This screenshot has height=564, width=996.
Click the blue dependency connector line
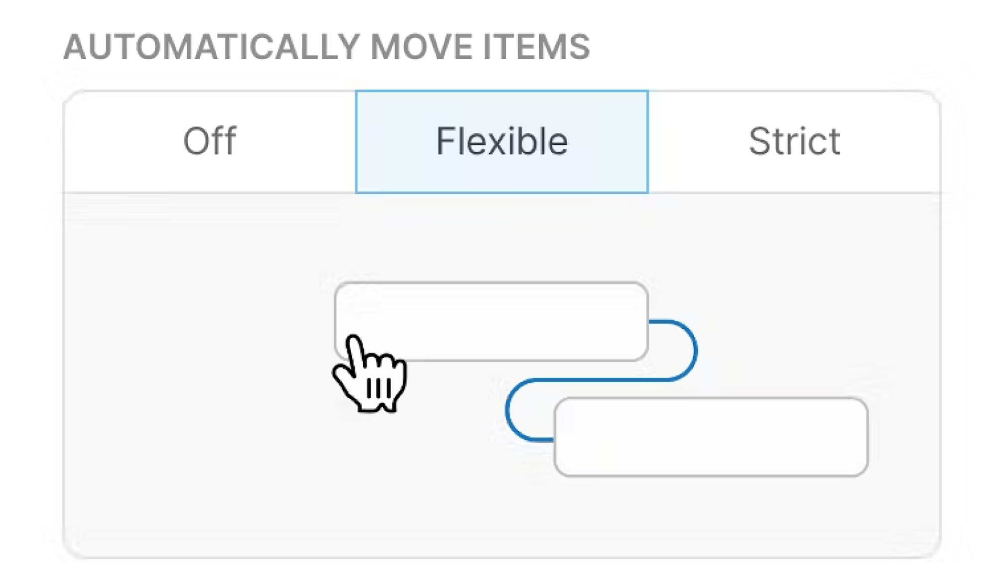pos(598,380)
